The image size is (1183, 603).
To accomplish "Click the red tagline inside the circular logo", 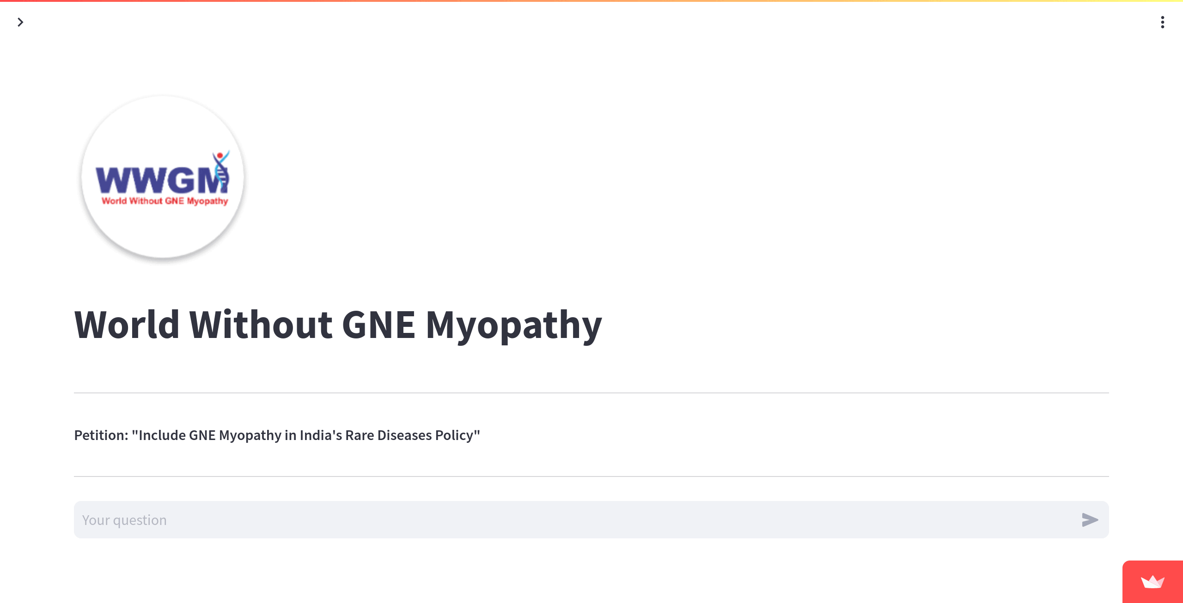I will pyautogui.click(x=165, y=201).
